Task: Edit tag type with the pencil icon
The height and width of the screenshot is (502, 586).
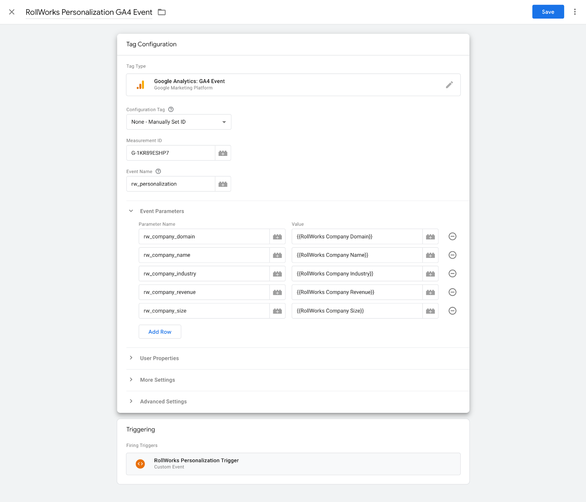Action: 449,85
